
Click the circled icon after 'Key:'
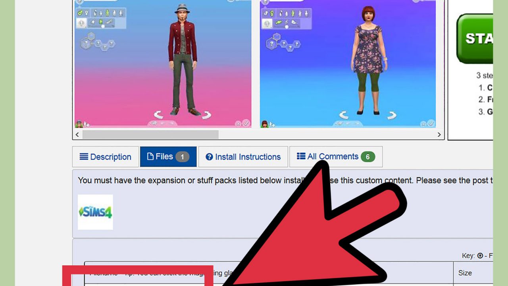click(x=480, y=255)
